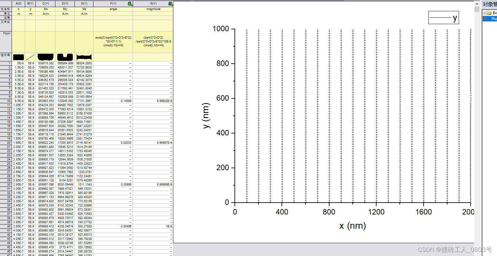Click the 'Mz' long name cell
The width and height of the screenshot is (497, 256).
(84, 9)
